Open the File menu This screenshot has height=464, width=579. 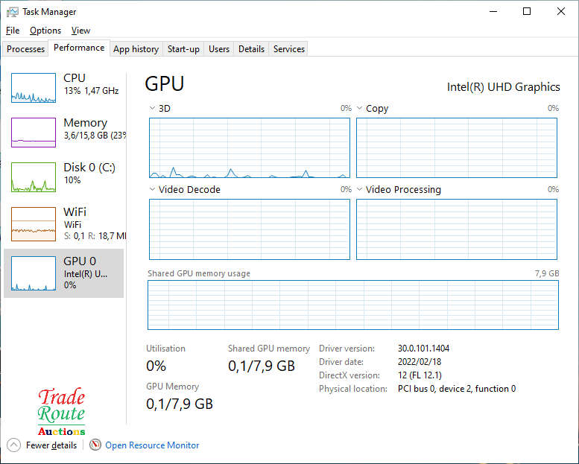13,31
